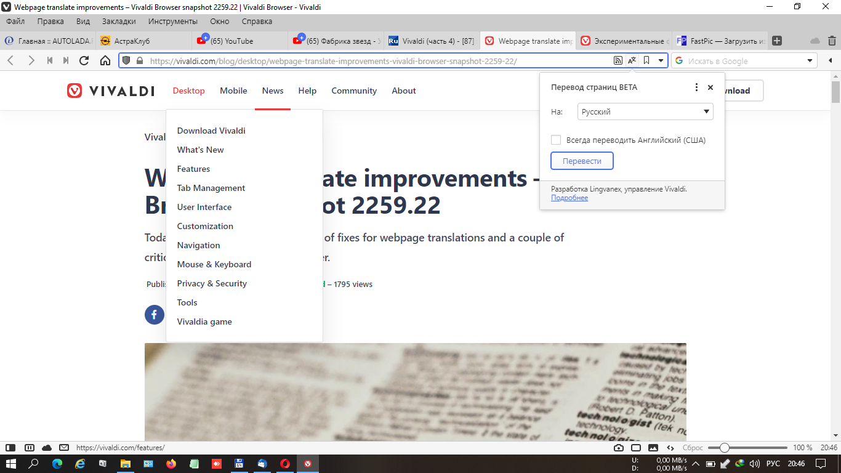The height and width of the screenshot is (473, 841).
Task: Adjust the page zoom slider
Action: tap(725, 448)
